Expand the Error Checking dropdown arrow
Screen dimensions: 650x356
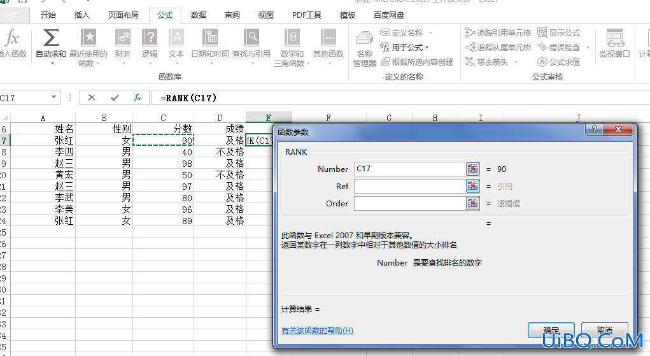coord(588,48)
